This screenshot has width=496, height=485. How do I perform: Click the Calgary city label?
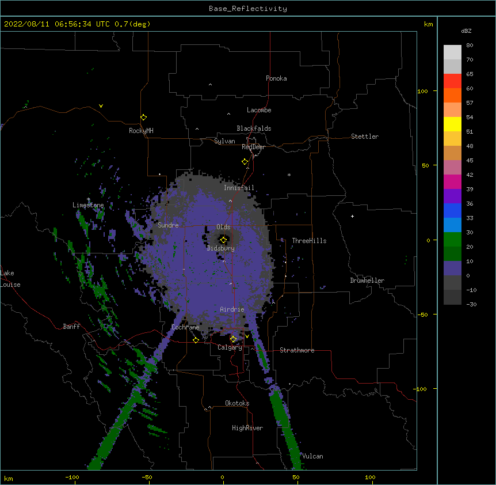point(230,347)
